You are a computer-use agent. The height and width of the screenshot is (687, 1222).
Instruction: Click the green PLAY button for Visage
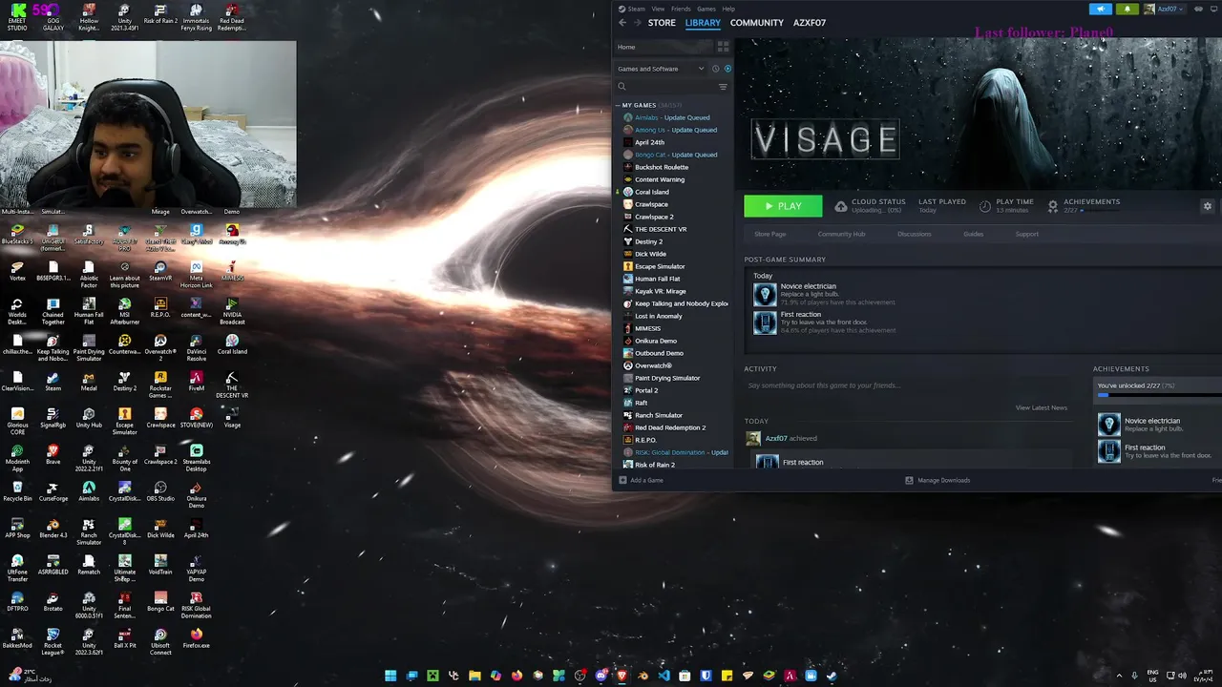(x=783, y=206)
